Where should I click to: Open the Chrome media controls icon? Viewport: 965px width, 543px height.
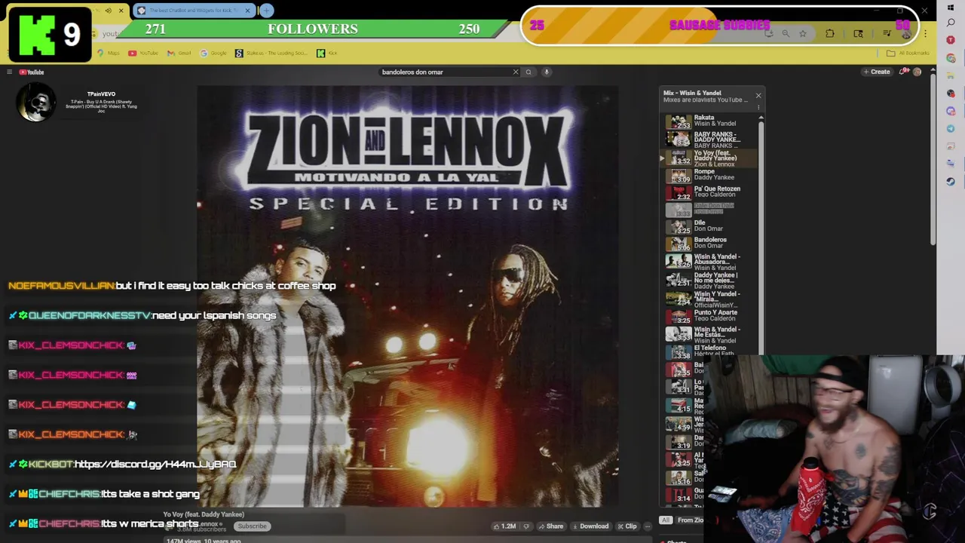point(887,33)
